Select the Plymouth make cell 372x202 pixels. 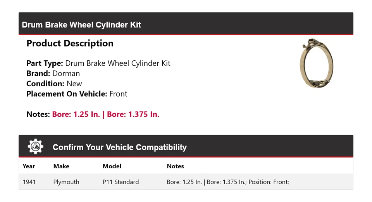pyautogui.click(x=66, y=182)
